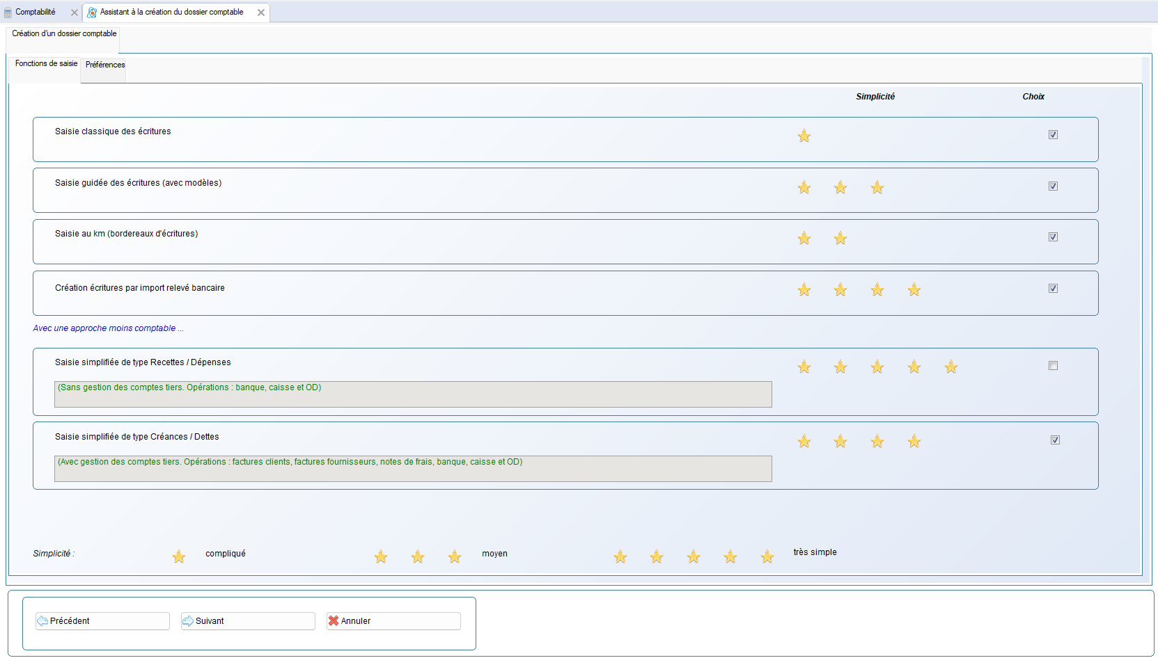1158x658 pixels.
Task: Toggle the Saisie au km checkbox
Action: pyautogui.click(x=1053, y=237)
